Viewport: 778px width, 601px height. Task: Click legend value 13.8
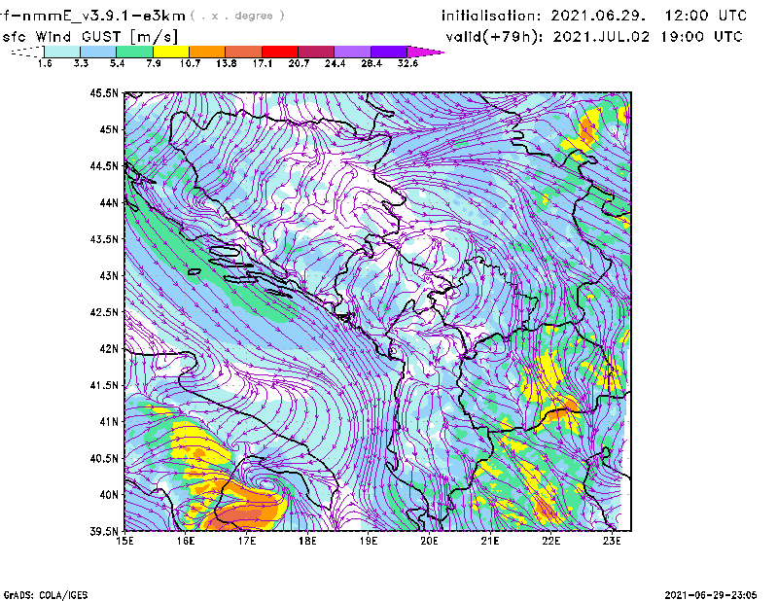pyautogui.click(x=227, y=63)
